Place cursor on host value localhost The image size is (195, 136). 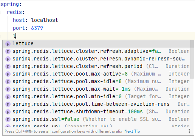point(45,20)
